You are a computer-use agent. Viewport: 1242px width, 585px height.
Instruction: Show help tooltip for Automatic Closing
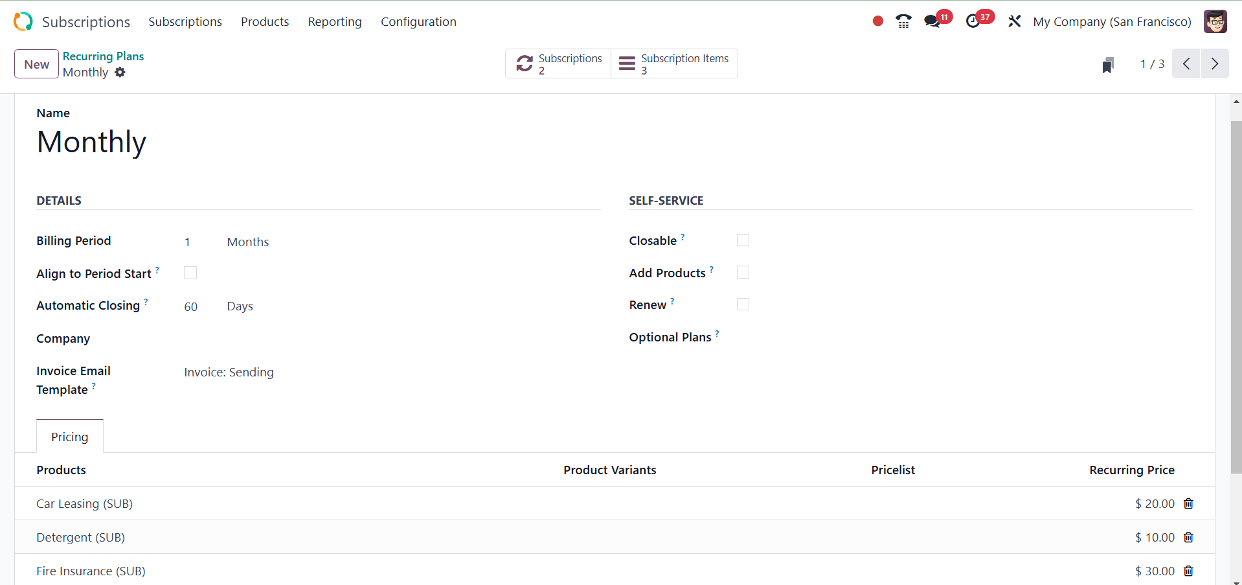click(x=146, y=301)
